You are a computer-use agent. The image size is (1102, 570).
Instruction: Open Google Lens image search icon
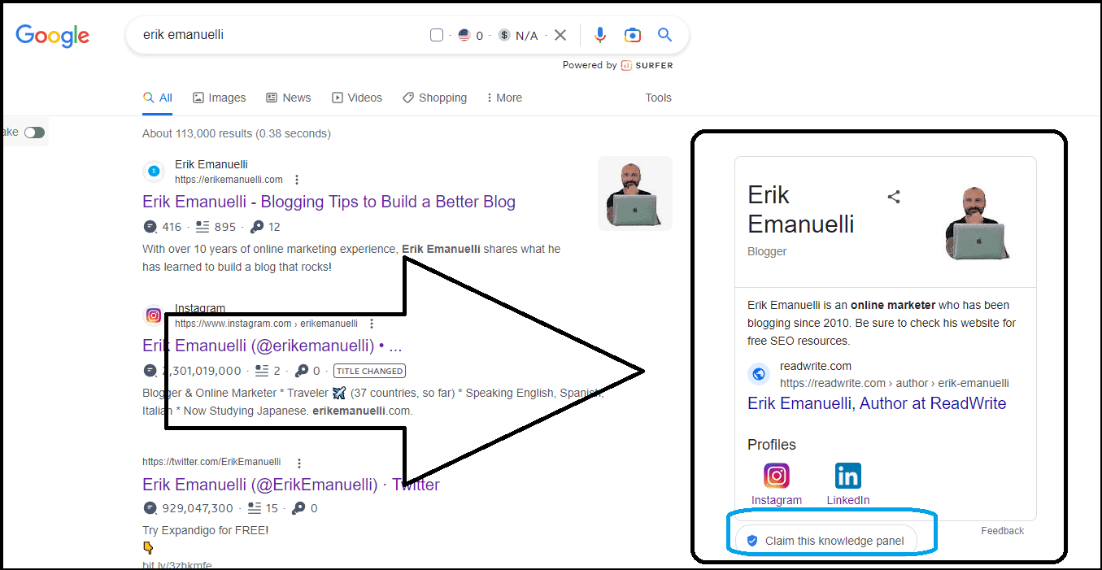[632, 35]
